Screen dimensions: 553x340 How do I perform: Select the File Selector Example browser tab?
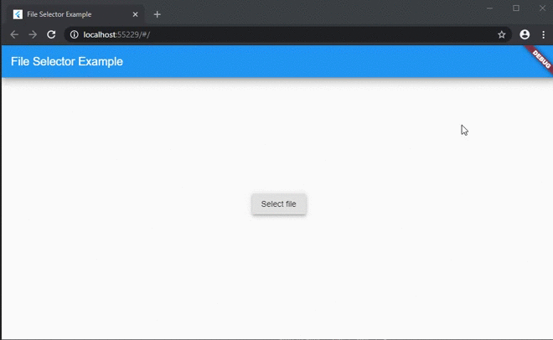click(71, 14)
